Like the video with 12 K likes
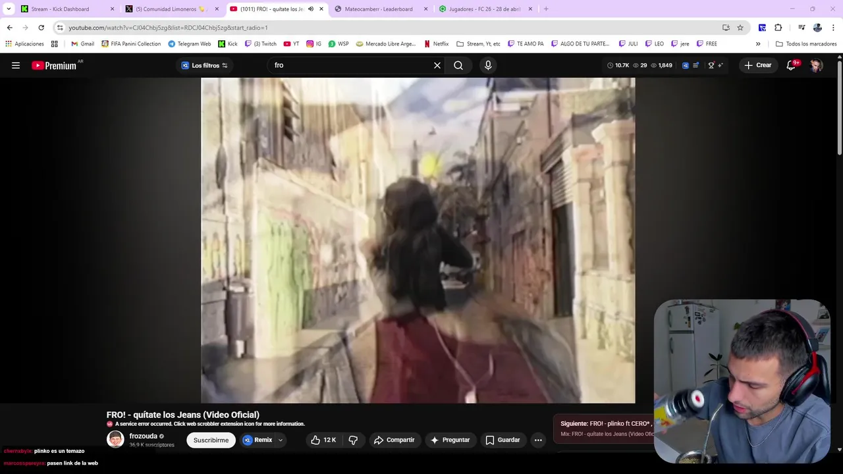Viewport: 843px width, 474px height. (324, 440)
